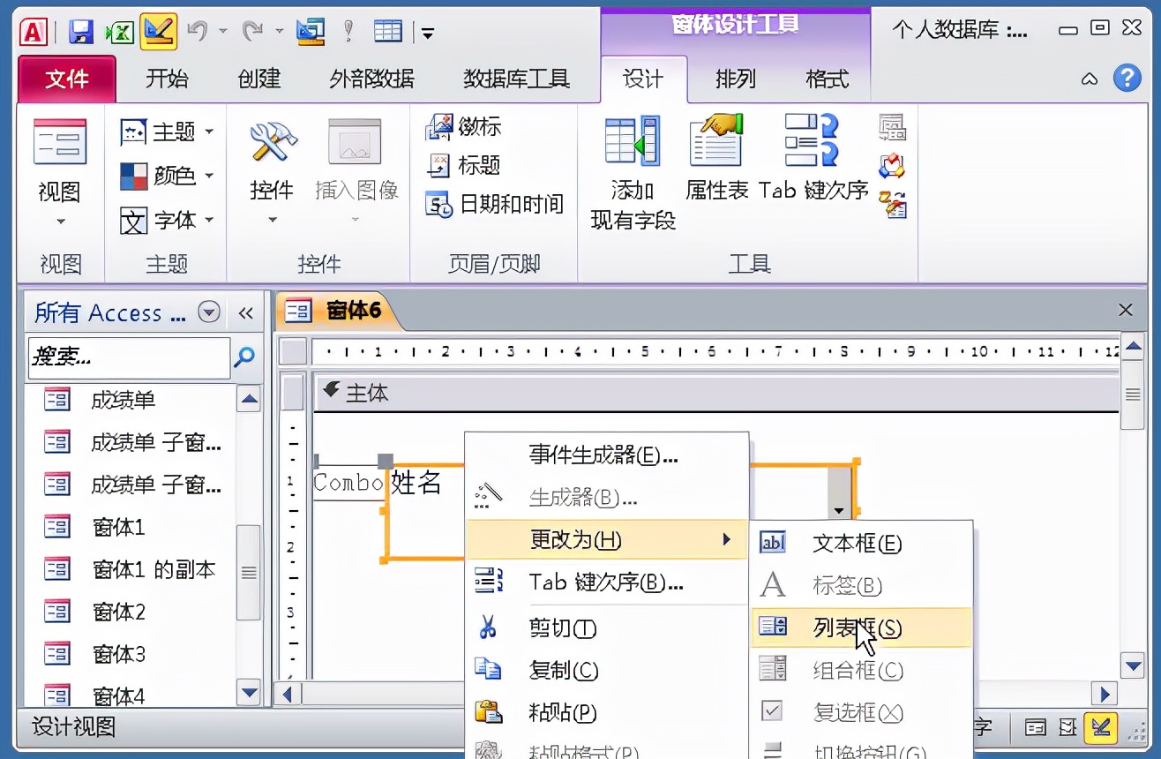Toggle 窗体视图 in the status bar

[x=1036, y=726]
